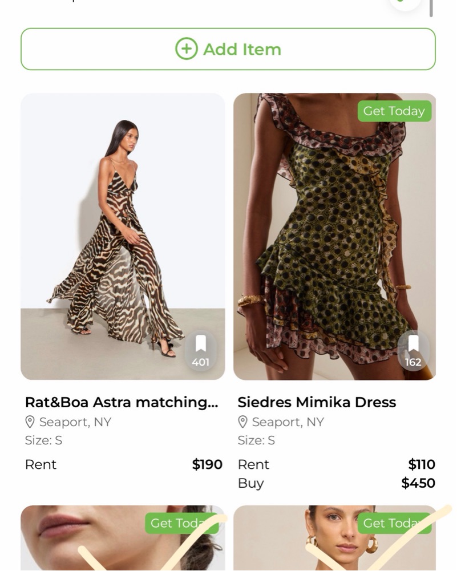The height and width of the screenshot is (571, 457).
Task: Tap the Add Item button
Action: tap(228, 49)
